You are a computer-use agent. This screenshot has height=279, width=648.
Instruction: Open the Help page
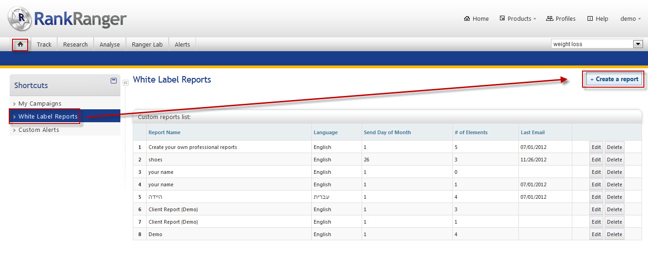(598, 19)
